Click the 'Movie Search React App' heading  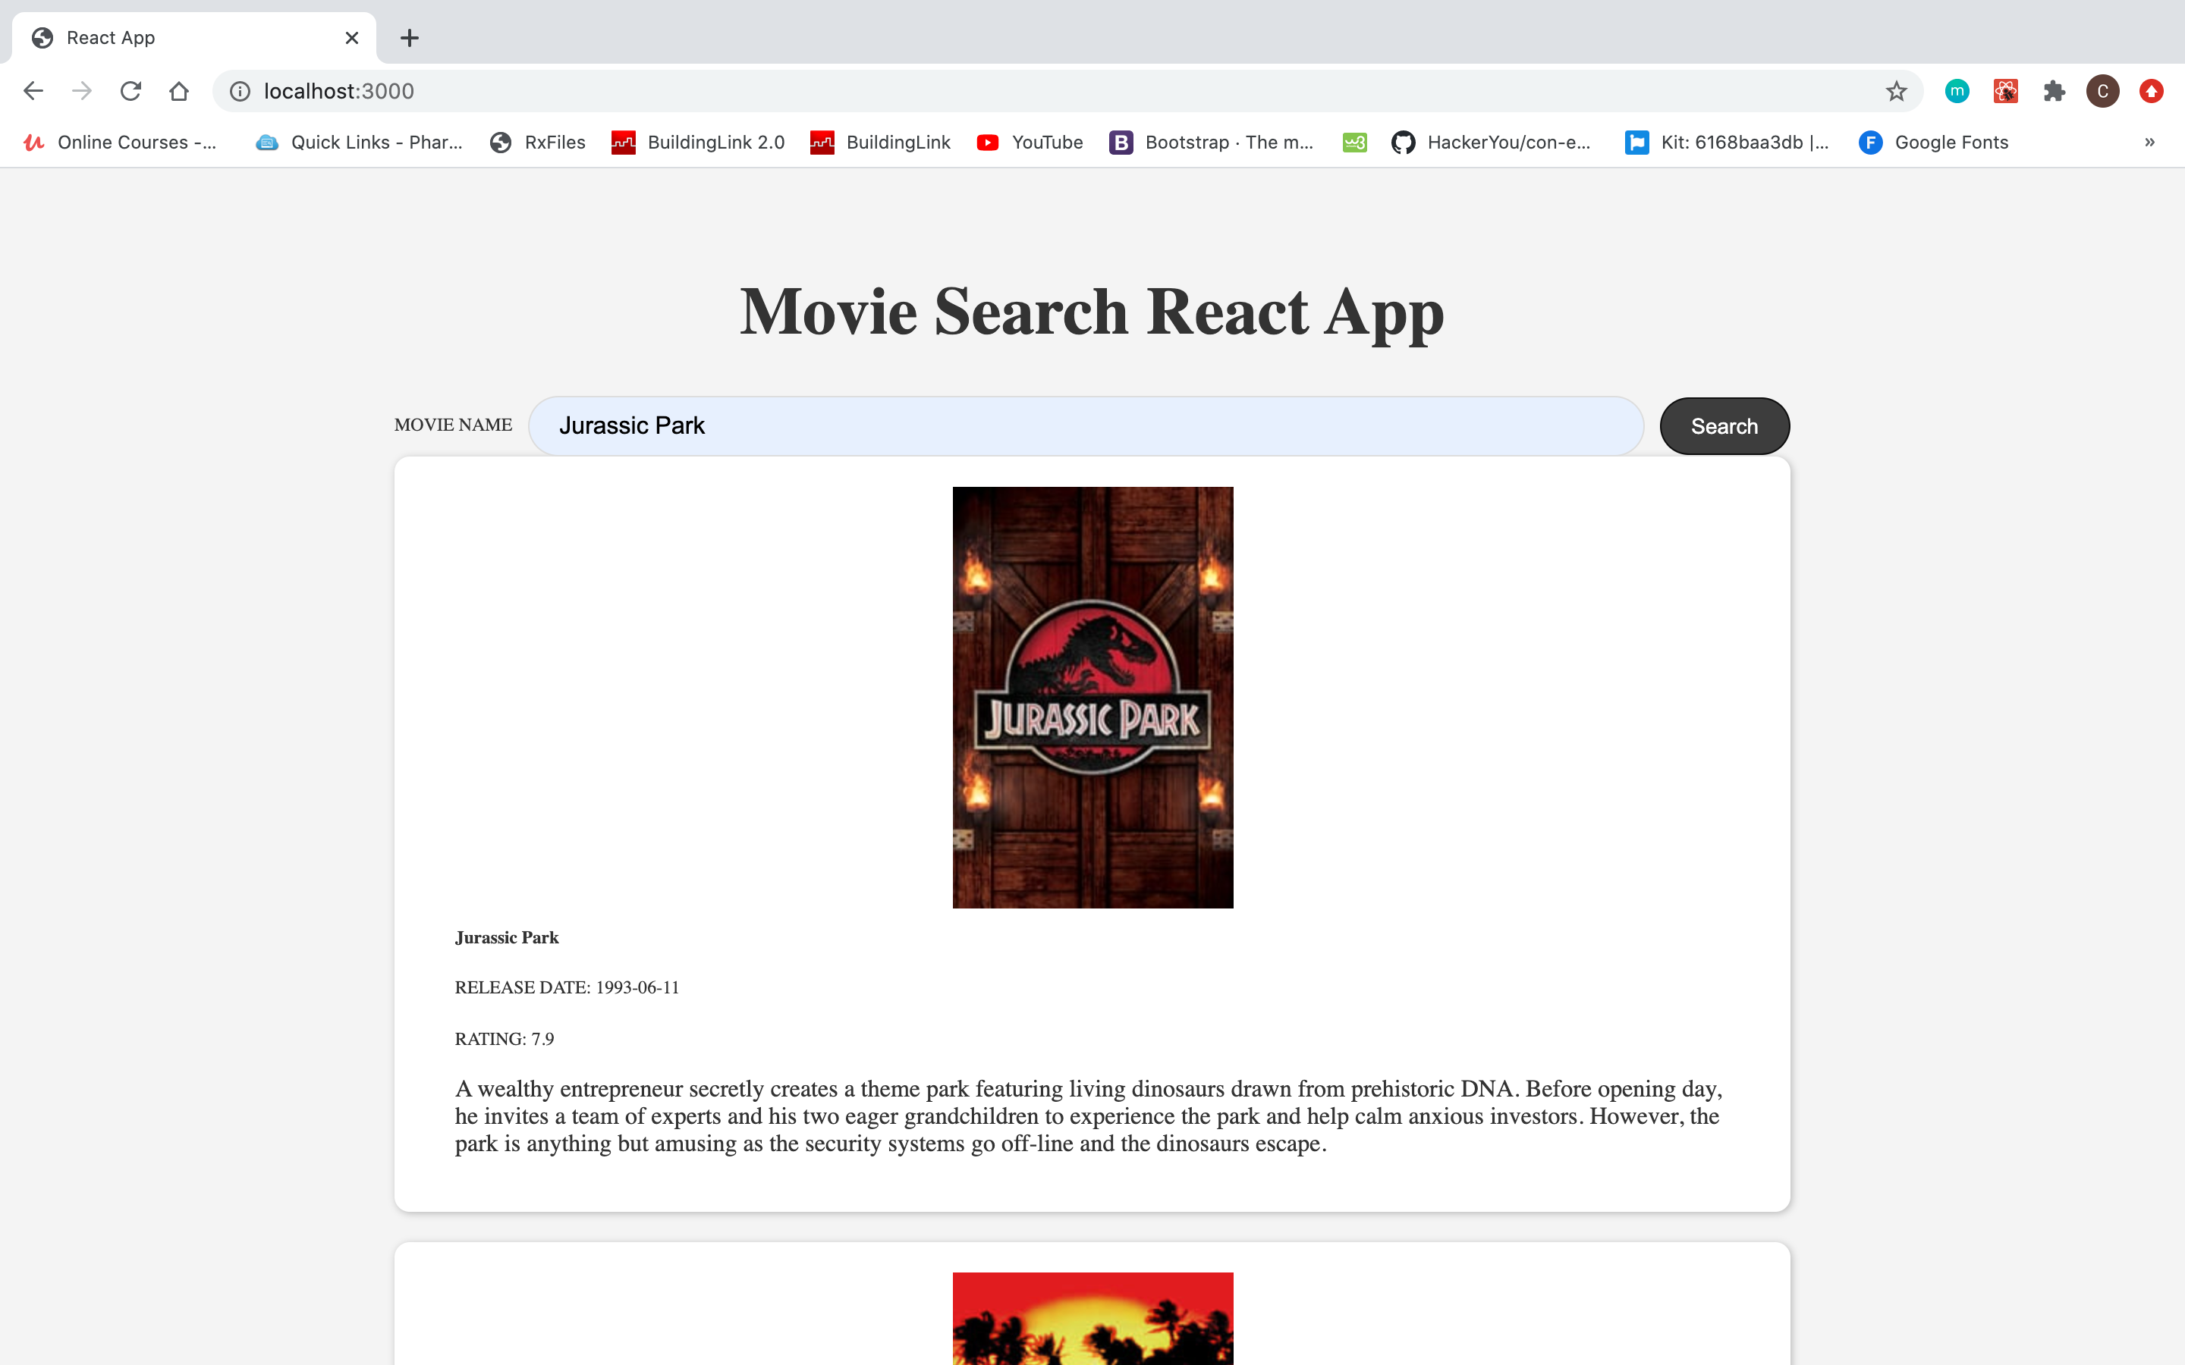pyautogui.click(x=1092, y=312)
